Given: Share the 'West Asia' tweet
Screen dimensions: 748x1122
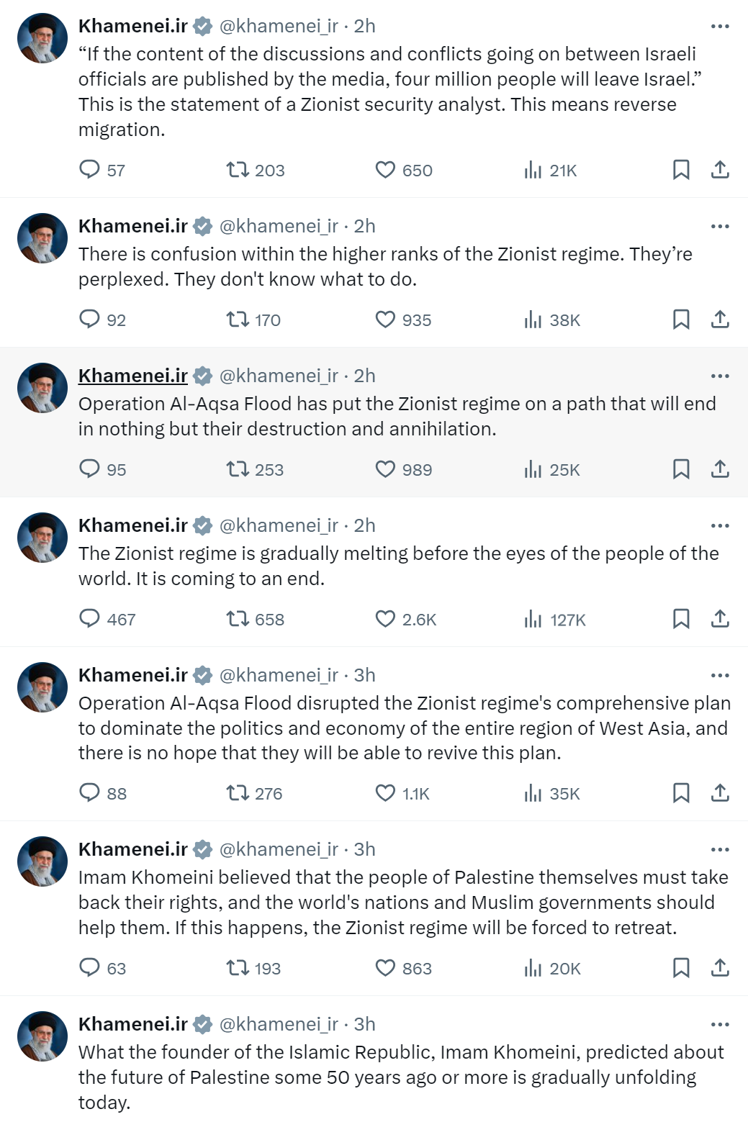Looking at the screenshot, I should 720,793.
